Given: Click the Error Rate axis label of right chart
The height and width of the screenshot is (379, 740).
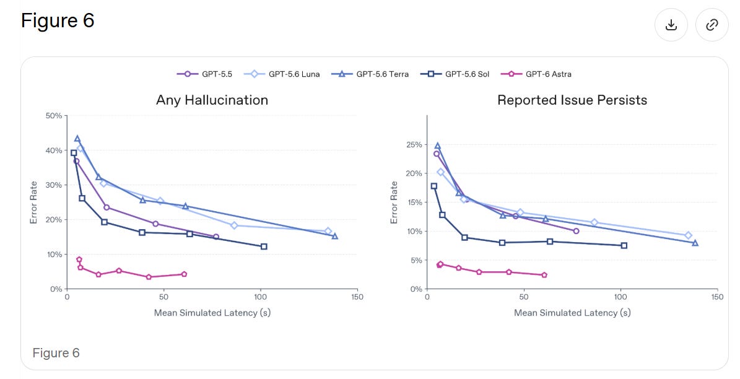Looking at the screenshot, I should (x=394, y=203).
